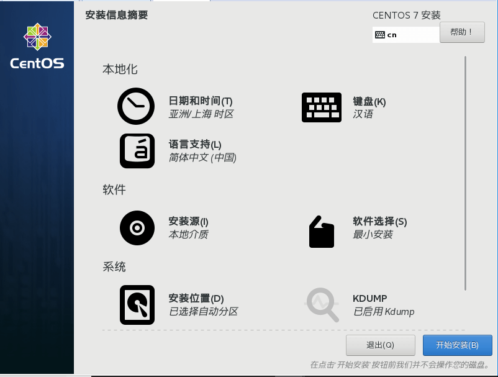Click the keyboard icon for 键盘 settings
This screenshot has width=498, height=377.
[x=321, y=107]
